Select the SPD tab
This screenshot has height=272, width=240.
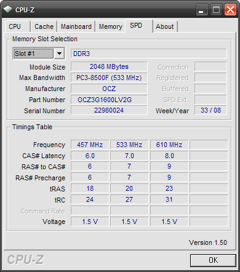[139, 26]
